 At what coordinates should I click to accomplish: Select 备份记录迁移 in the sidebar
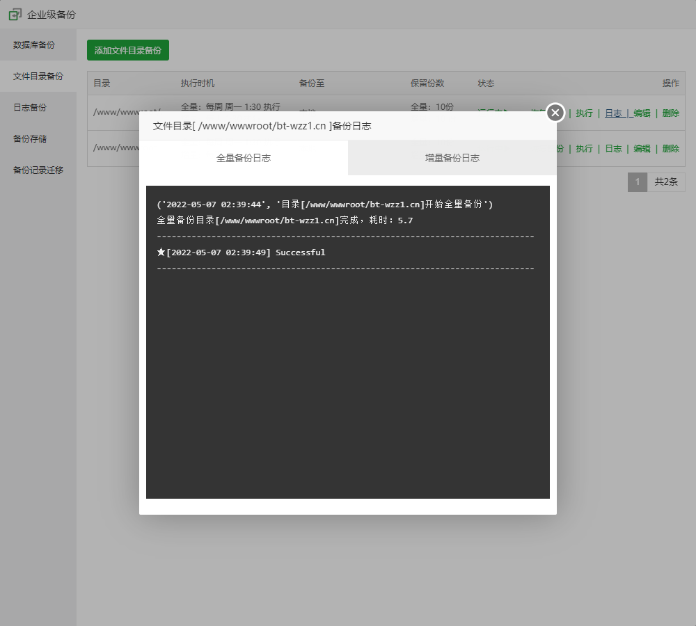[38, 170]
